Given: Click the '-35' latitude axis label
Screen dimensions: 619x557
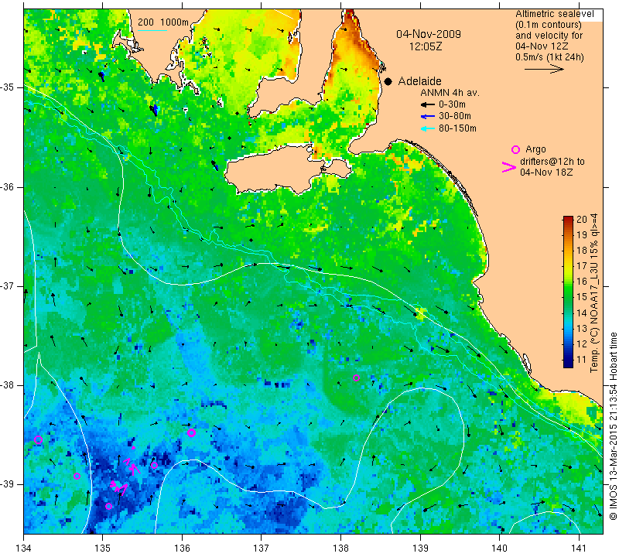Looking at the screenshot, I should (7, 87).
